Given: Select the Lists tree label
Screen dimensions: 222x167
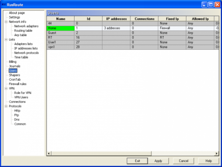Looking at the screenshot, I should click(12, 39).
